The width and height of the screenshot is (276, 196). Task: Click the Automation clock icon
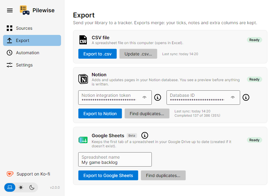[10, 53]
